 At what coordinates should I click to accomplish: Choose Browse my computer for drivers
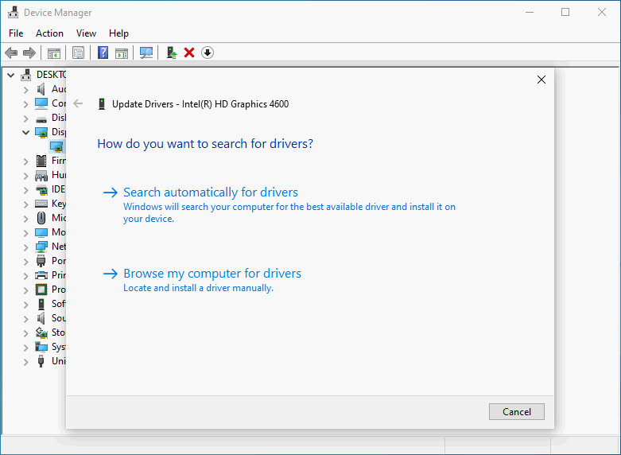click(212, 274)
